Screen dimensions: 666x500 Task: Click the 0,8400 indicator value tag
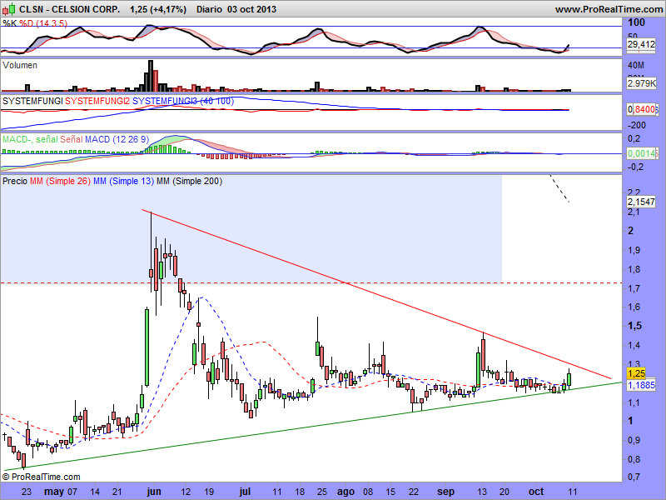642,109
